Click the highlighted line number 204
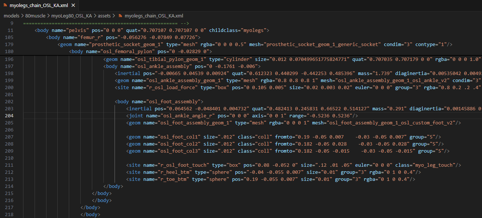The height and width of the screenshot is (218, 482). pyautogui.click(x=9, y=116)
